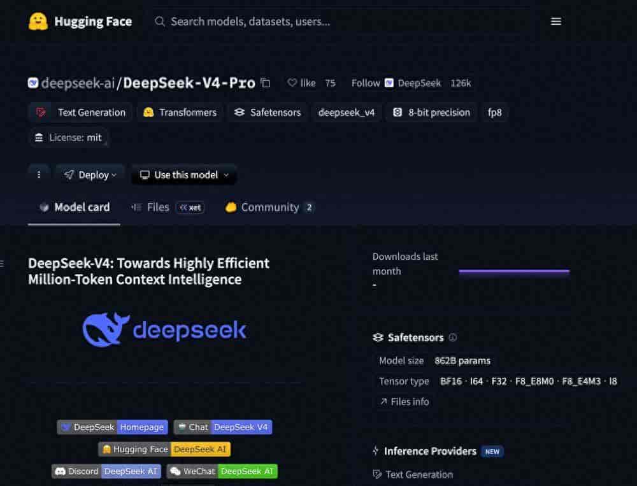Click the Inference Providers lightning icon
637x486 pixels.
(x=376, y=450)
